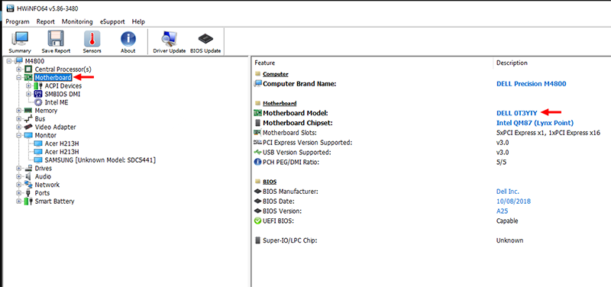The height and width of the screenshot is (287, 611).
Task: Click the Network tree icon
Action: pyautogui.click(x=28, y=185)
